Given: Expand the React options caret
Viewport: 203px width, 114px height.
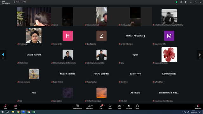Looking at the screenshot, I should [x=113, y=106].
